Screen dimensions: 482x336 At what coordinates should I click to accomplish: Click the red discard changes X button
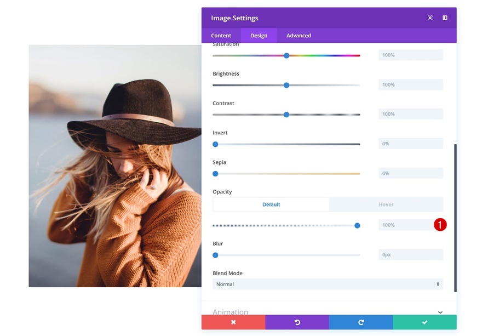click(233, 322)
